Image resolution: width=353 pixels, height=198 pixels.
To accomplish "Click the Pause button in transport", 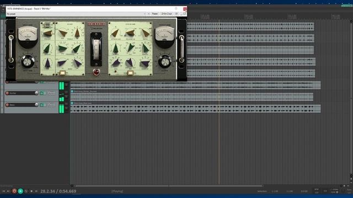I will [36, 191].
